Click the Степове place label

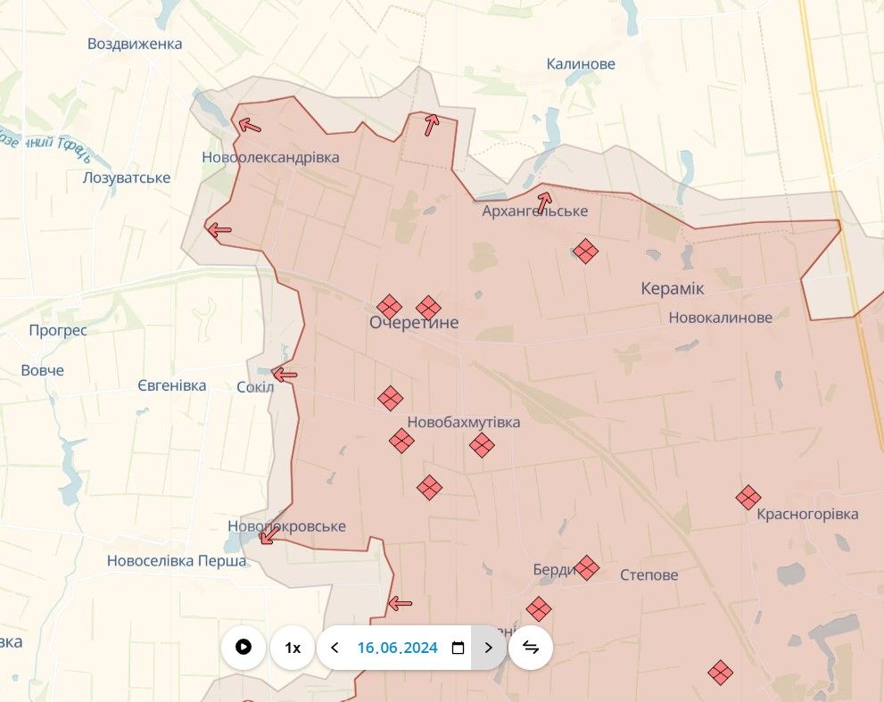649,575
